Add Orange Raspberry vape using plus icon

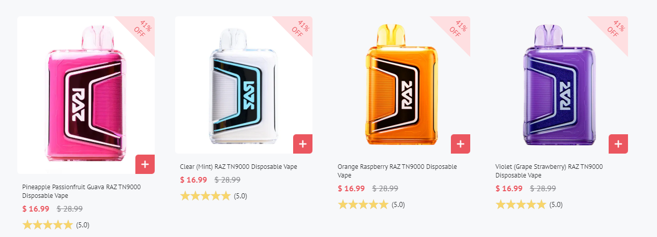pyautogui.click(x=461, y=144)
